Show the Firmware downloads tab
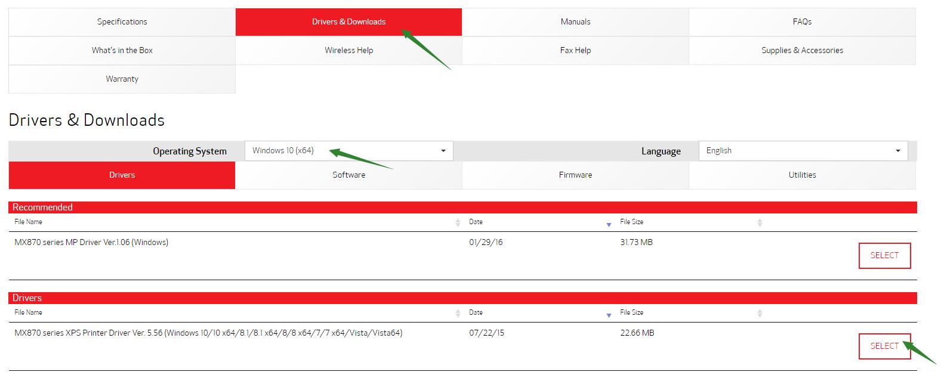This screenshot has height=375, width=944. (575, 175)
